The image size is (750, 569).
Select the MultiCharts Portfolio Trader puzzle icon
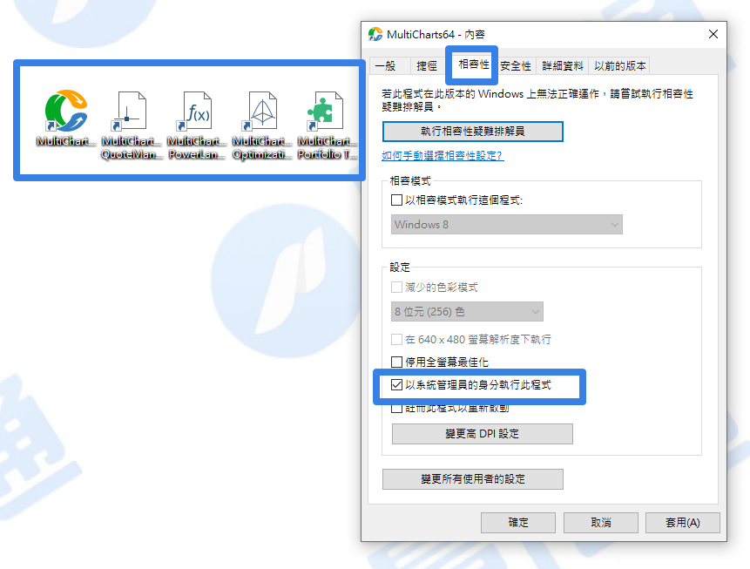point(326,111)
